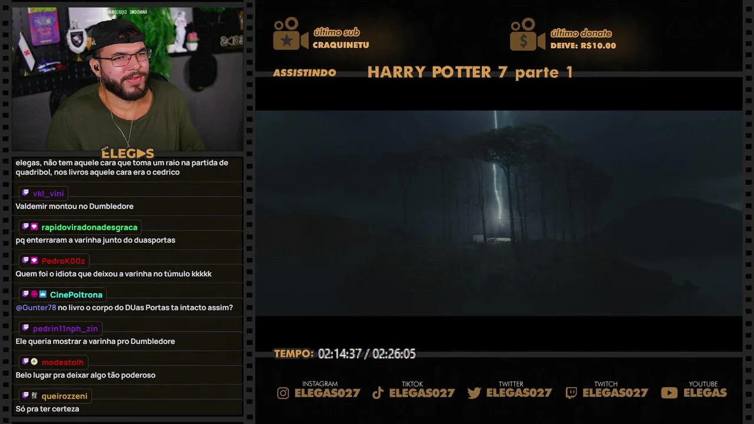Click badges beside modestolh username
The height and width of the screenshot is (424, 754).
click(30, 362)
